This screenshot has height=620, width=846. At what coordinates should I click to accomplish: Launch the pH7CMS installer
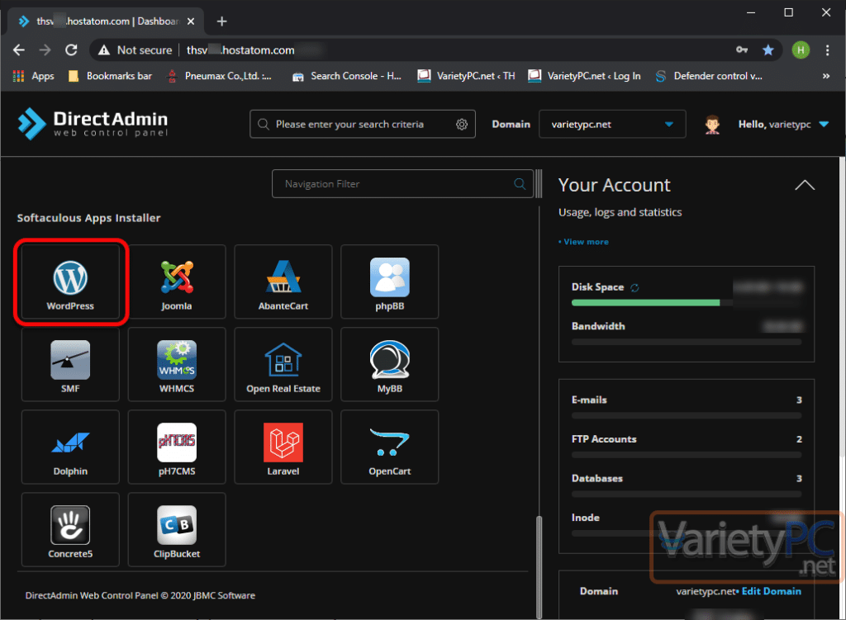[x=177, y=447]
